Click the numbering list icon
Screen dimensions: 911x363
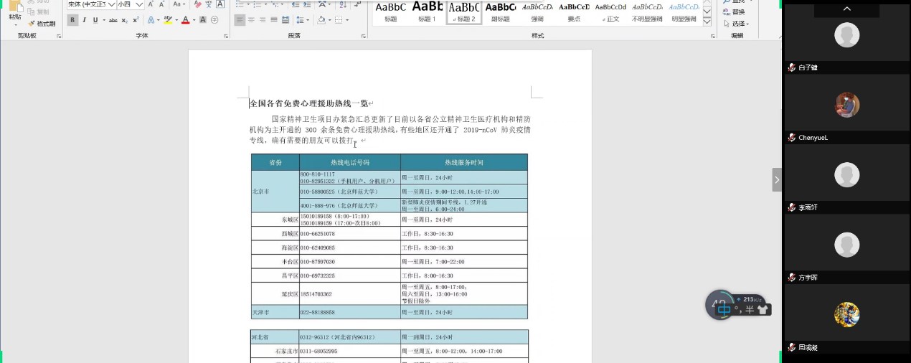point(258,4)
